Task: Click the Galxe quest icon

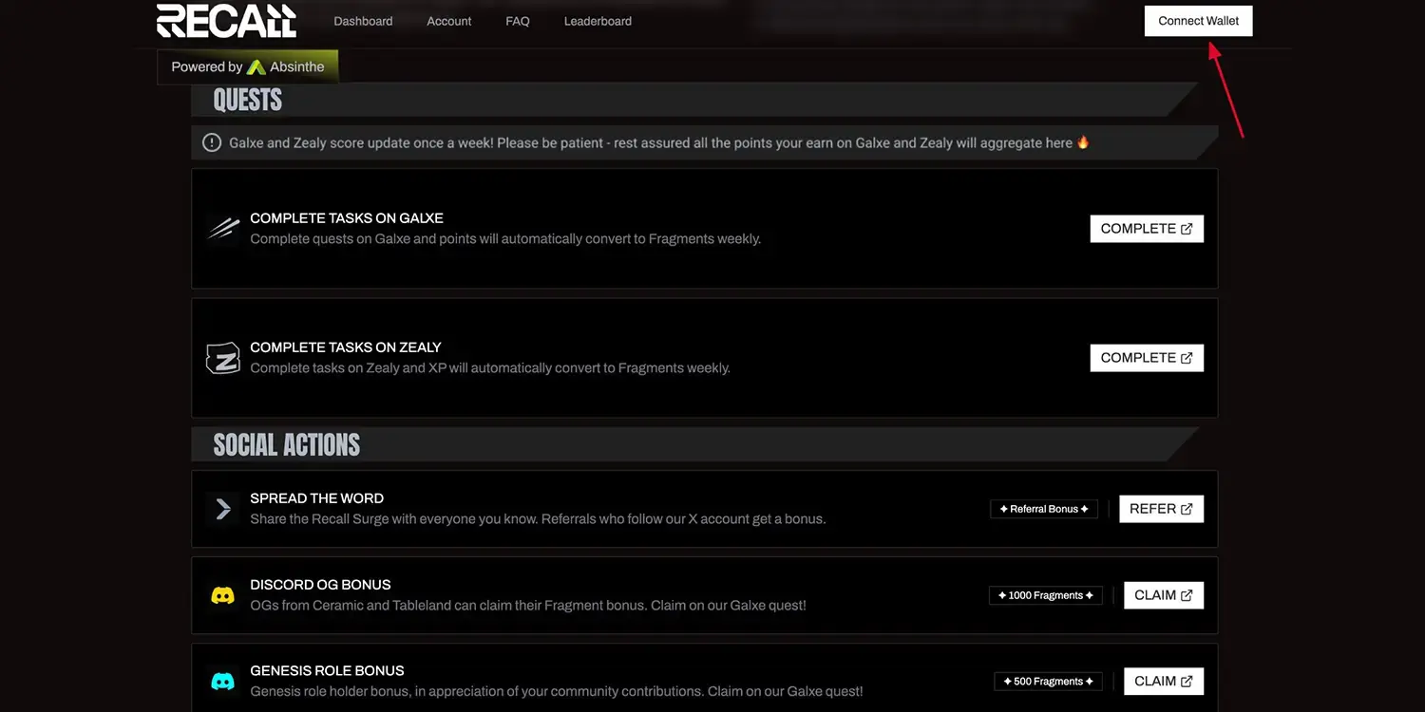Action: (223, 229)
